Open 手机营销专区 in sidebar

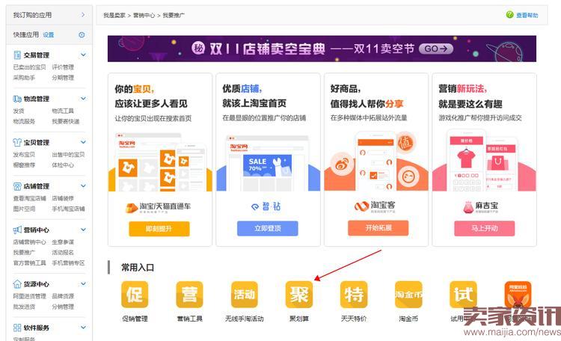68,262
